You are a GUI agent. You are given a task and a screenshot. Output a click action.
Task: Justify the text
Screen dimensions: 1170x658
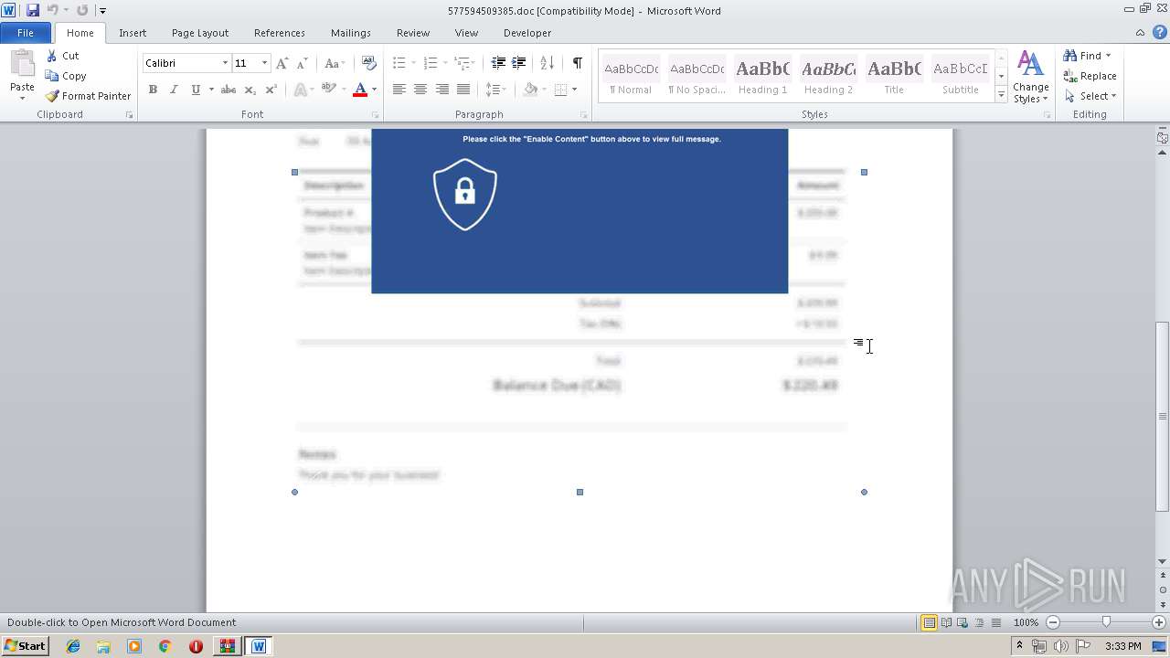click(463, 90)
